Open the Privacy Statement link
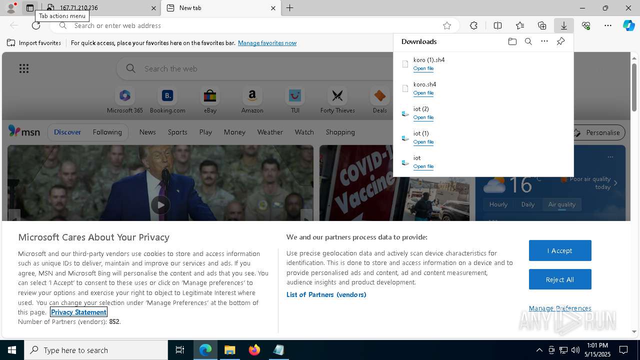 click(x=78, y=312)
